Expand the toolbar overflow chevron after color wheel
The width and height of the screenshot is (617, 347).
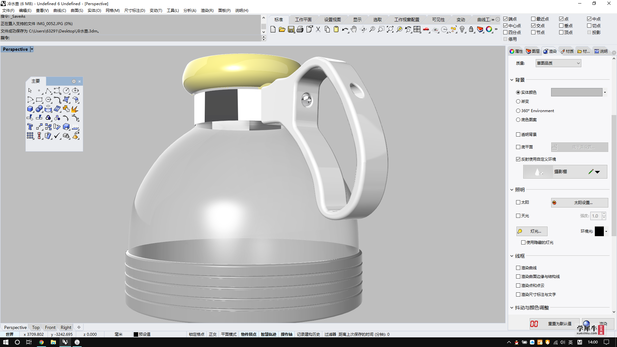tap(496, 29)
